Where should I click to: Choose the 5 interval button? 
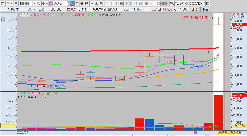tap(116, 4)
